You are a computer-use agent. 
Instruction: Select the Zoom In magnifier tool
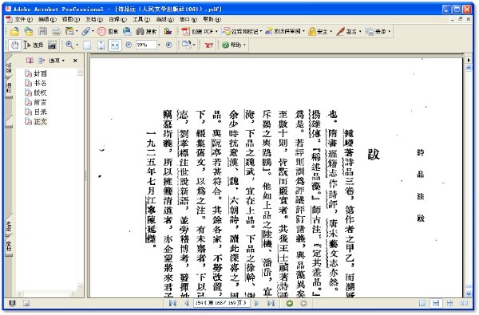tap(69, 45)
